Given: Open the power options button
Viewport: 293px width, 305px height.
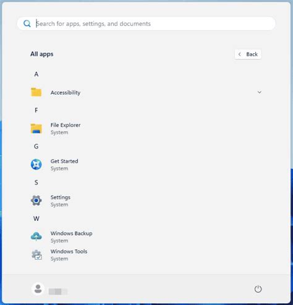Looking at the screenshot, I should tap(258, 289).
